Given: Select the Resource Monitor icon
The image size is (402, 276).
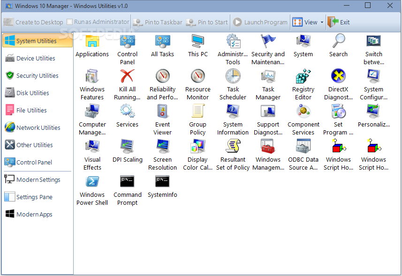Looking at the screenshot, I should (x=197, y=76).
